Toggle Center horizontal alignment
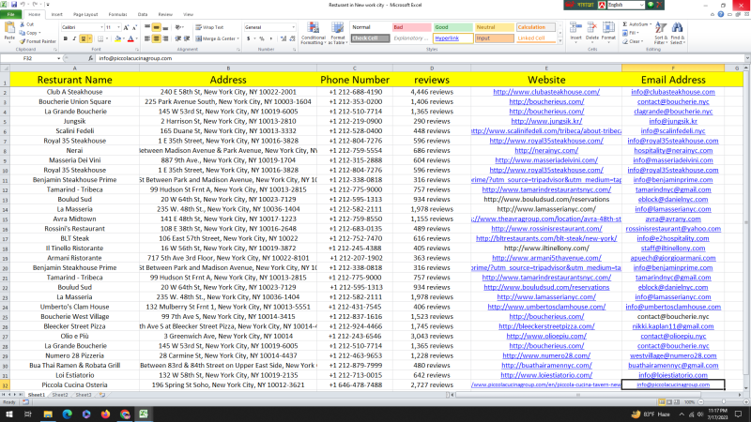The height and width of the screenshot is (422, 751). [x=156, y=38]
